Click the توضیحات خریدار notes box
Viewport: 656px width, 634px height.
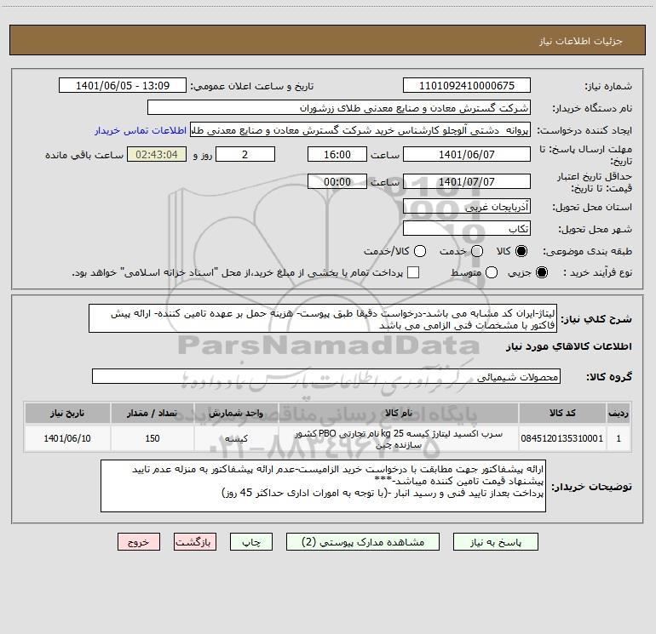[x=323, y=486]
